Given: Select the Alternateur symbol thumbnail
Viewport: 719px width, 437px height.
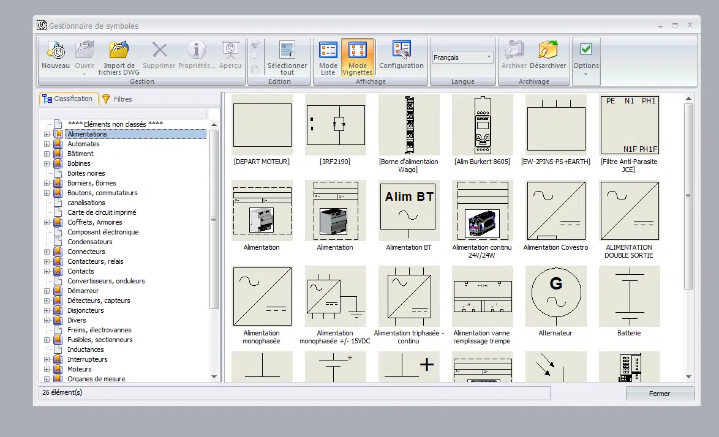Looking at the screenshot, I should pos(555,296).
